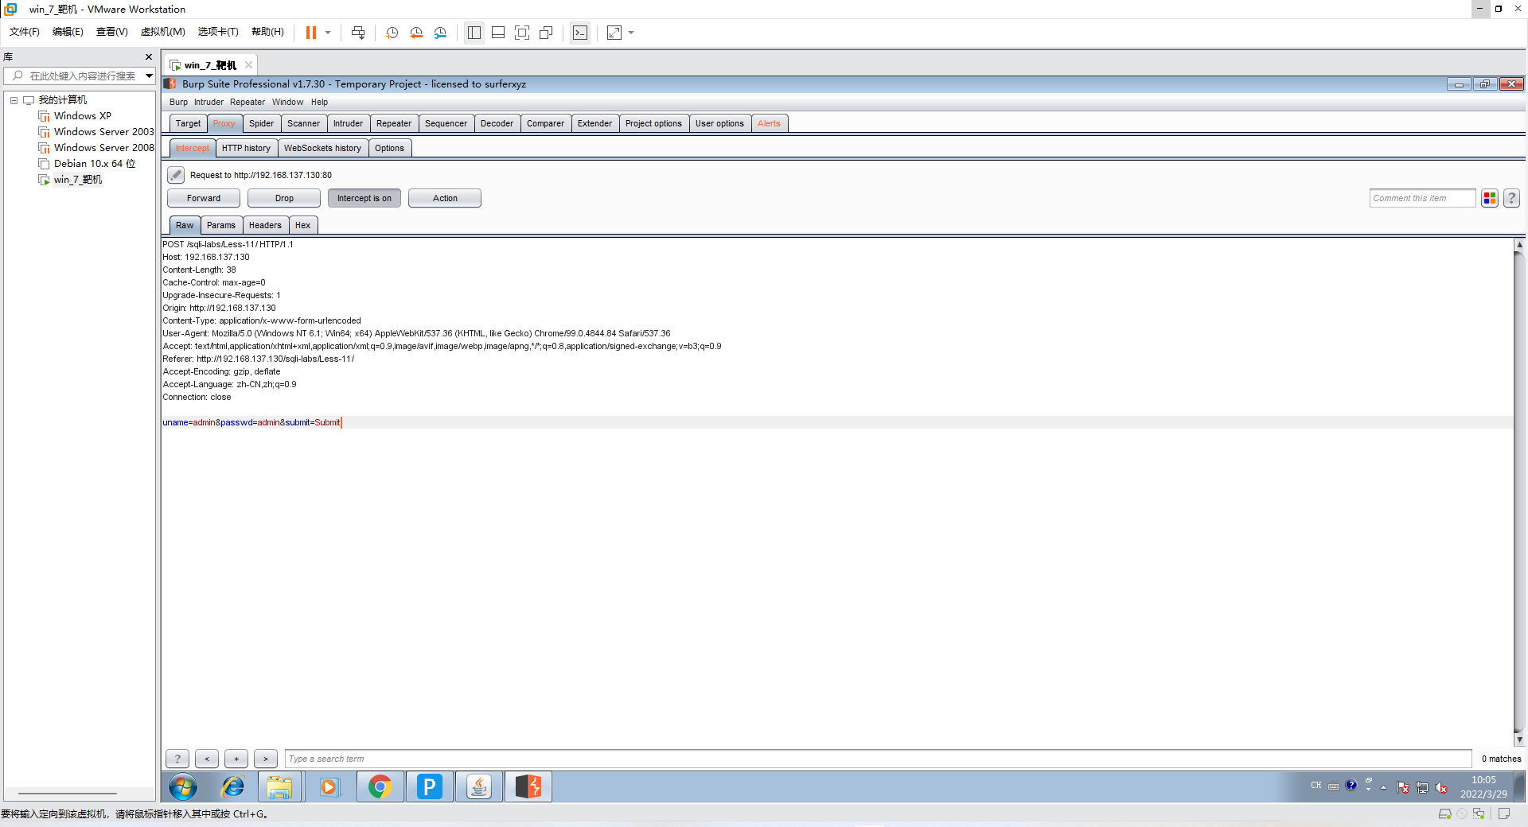This screenshot has height=827, width=1528.
Task: Switch to the Headers view tab
Action: click(x=265, y=225)
